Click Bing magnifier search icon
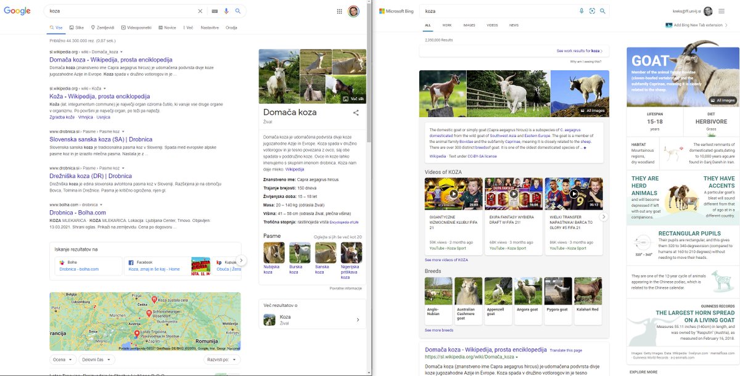 [x=603, y=11]
